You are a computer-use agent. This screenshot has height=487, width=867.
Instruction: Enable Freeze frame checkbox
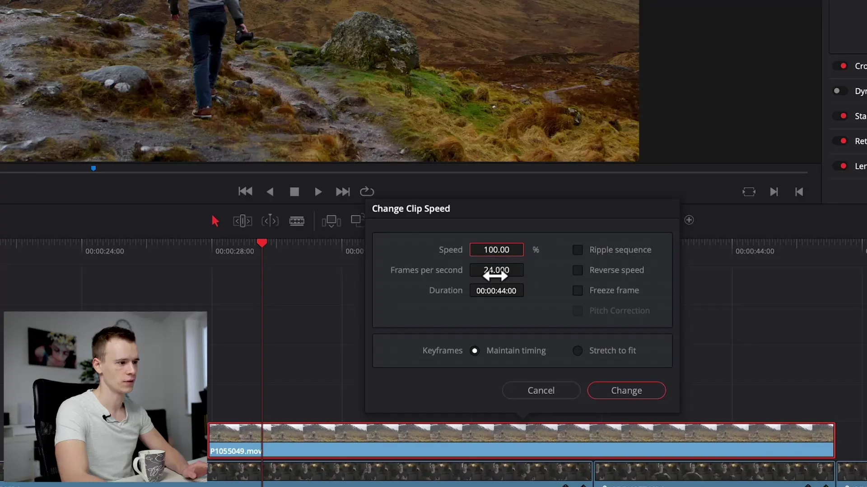[578, 290]
